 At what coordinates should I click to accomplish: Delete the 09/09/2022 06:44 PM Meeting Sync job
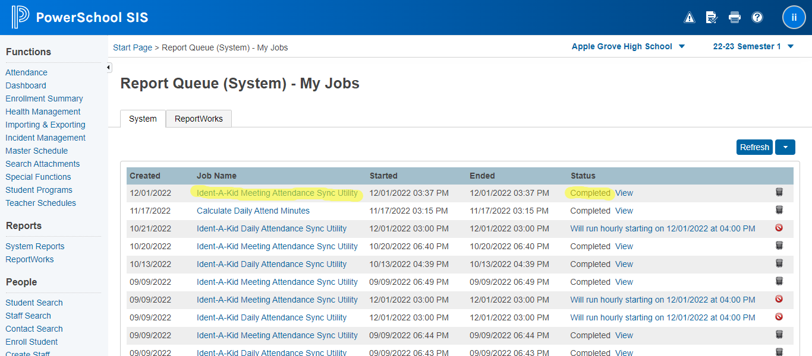(779, 335)
